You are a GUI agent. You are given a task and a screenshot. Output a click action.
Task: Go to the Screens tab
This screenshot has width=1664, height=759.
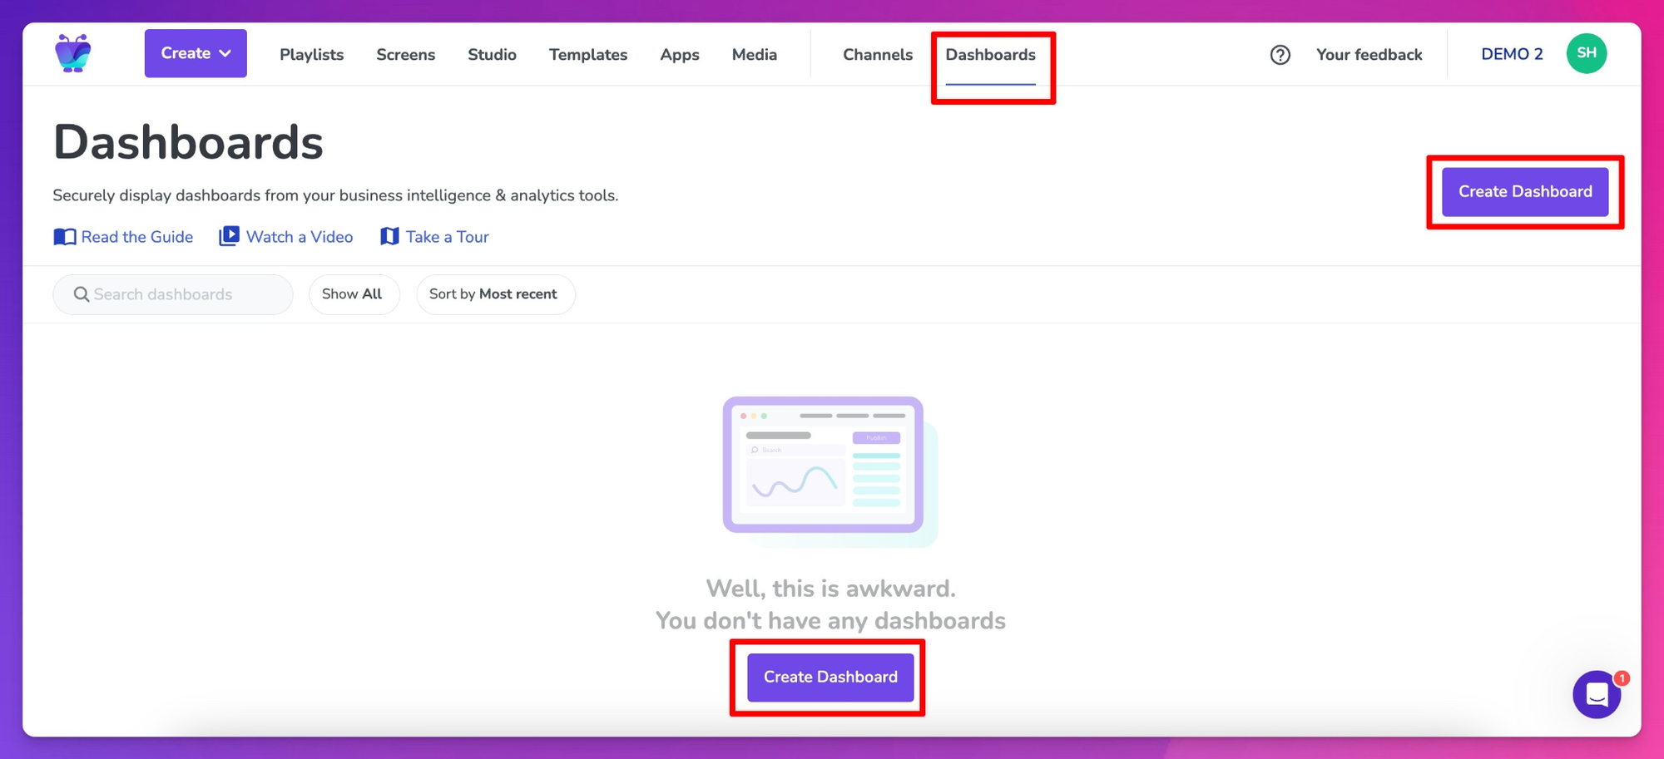point(405,55)
